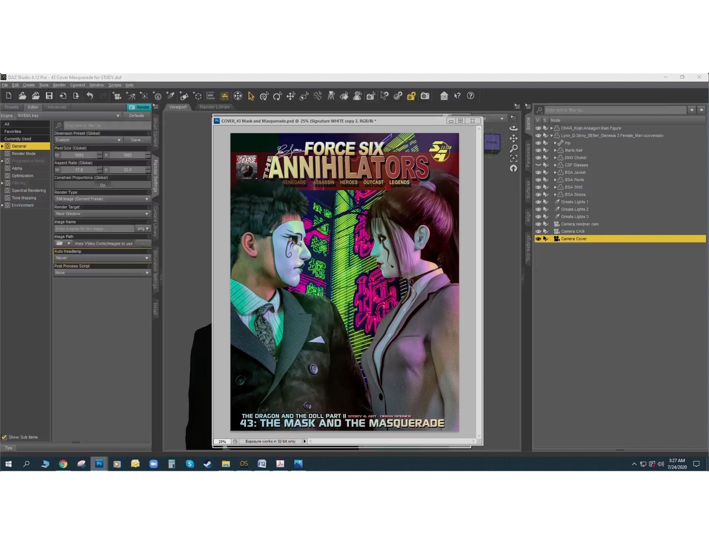Select the Tone Mapping settings category
Screen dimensions: 709x545
(24, 198)
